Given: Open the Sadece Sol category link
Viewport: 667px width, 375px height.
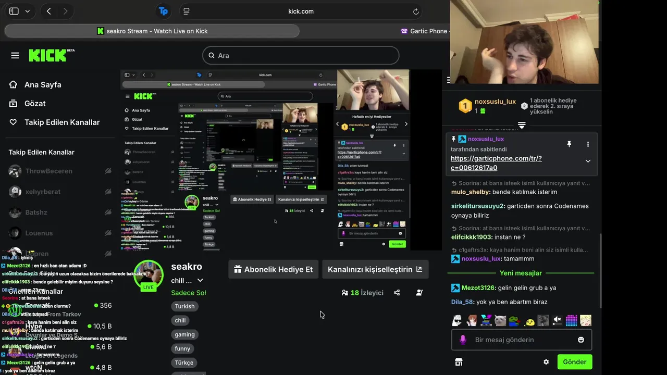Looking at the screenshot, I should click(x=189, y=293).
